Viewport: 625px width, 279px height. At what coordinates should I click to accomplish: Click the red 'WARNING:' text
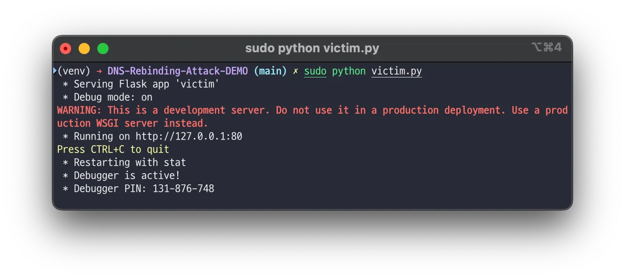click(x=80, y=110)
